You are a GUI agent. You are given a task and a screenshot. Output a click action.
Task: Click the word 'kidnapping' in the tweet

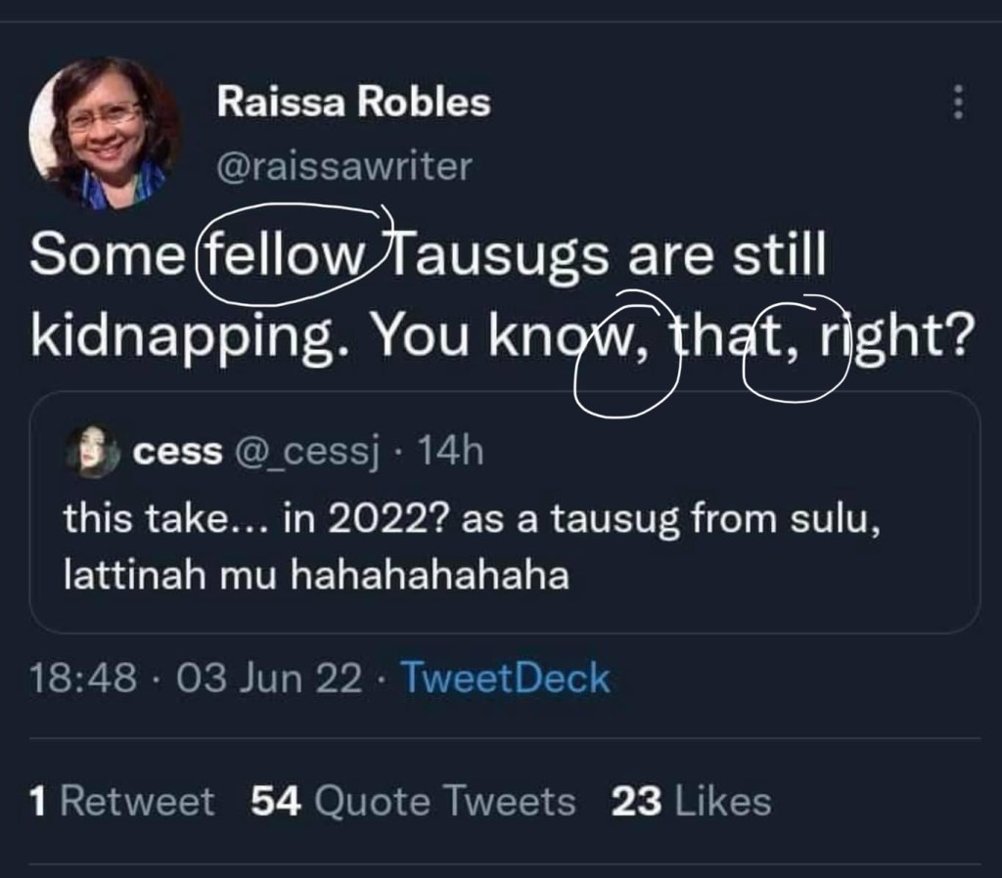coord(192,337)
